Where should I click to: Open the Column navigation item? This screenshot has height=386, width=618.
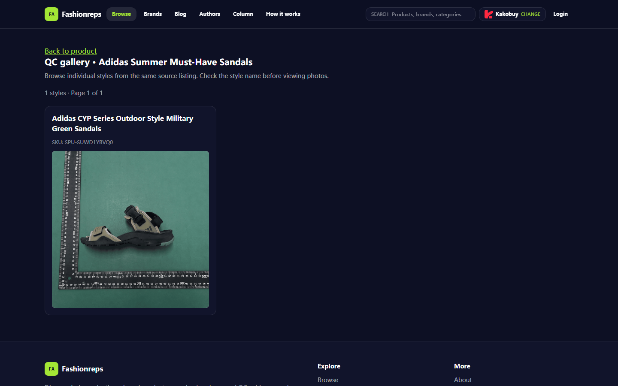coord(243,14)
